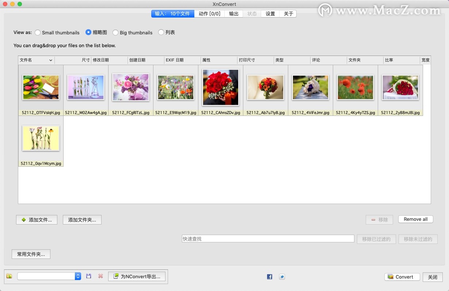Click the 修改日期 column header
Screen dimensions: 449x291
(x=109, y=60)
